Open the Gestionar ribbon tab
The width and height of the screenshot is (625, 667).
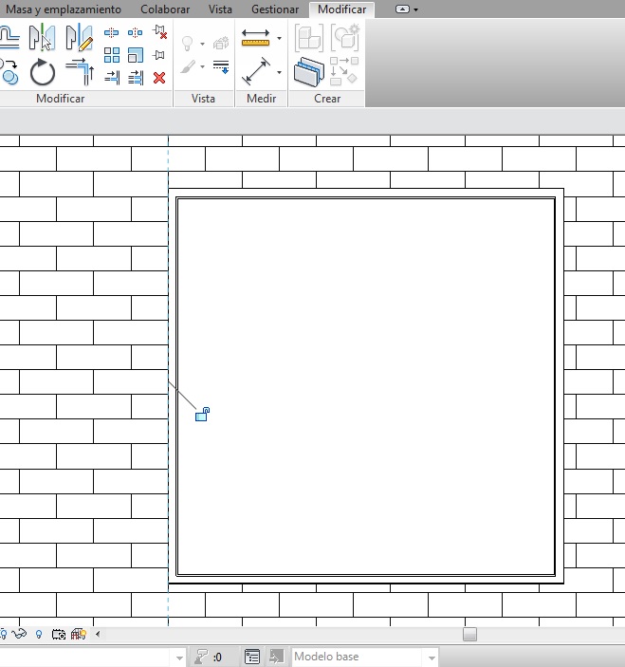(275, 9)
